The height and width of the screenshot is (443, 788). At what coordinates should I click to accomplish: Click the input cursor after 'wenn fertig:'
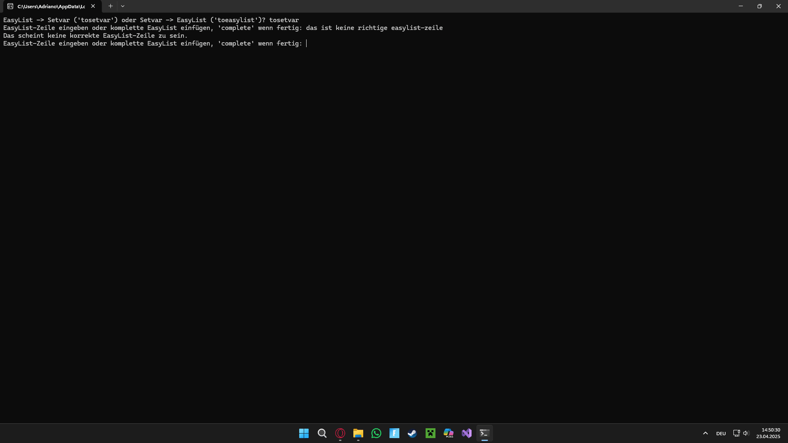pos(306,43)
